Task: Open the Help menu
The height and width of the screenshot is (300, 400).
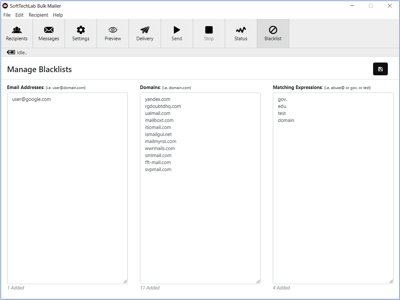Action: pyautogui.click(x=58, y=15)
